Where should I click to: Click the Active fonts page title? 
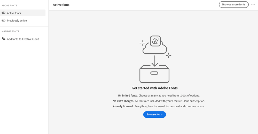click(61, 5)
